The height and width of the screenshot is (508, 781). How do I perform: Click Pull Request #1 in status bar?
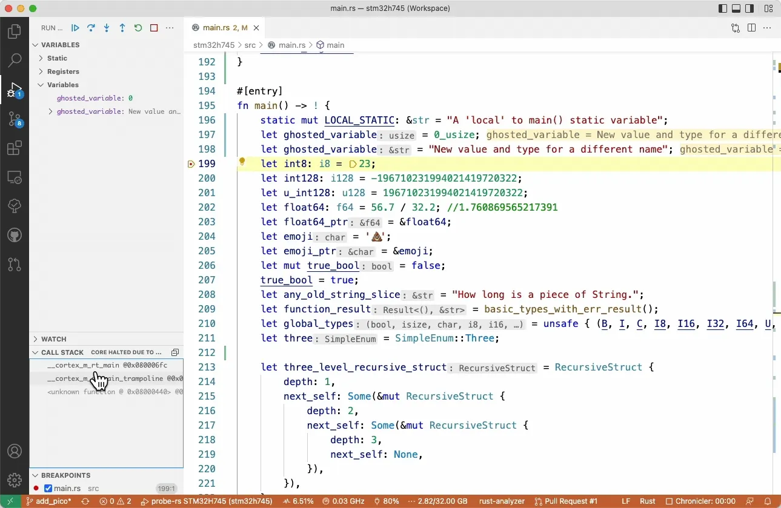click(x=566, y=501)
